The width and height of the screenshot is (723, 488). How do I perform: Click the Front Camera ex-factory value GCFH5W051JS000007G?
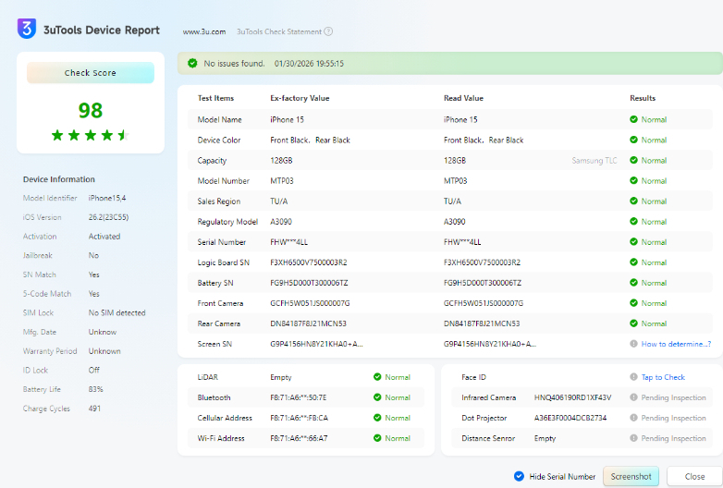[310, 303]
